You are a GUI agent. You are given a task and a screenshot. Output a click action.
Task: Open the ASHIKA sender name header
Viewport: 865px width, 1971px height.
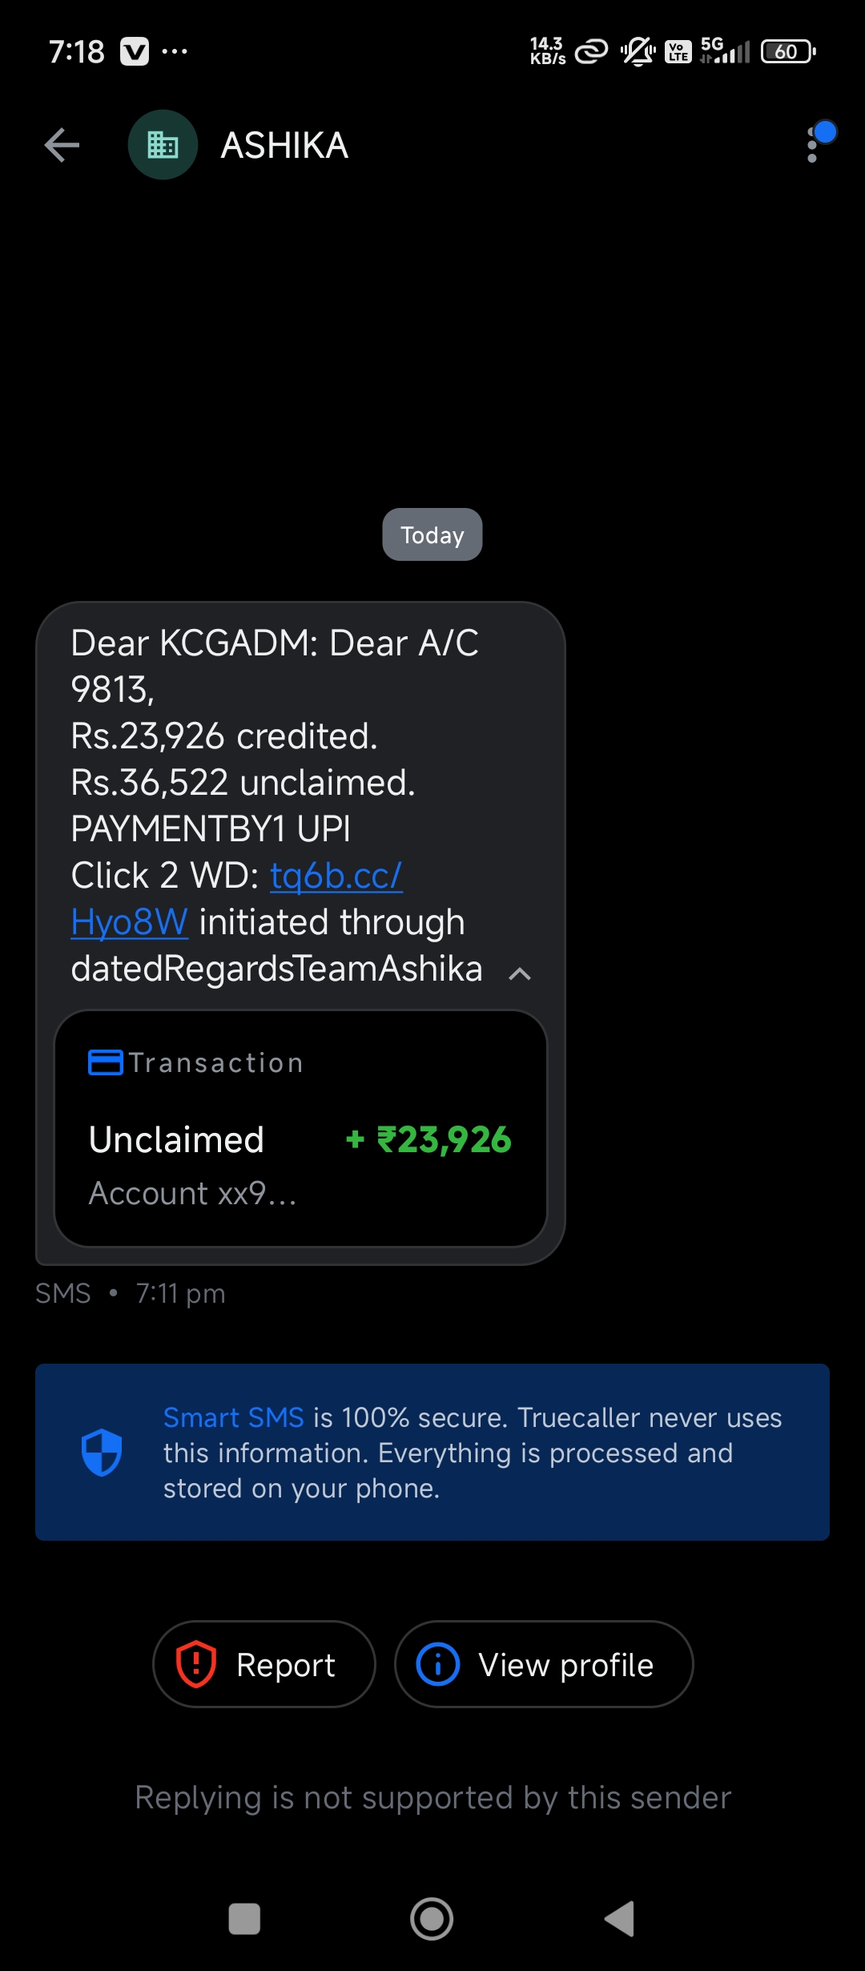pyautogui.click(x=284, y=145)
